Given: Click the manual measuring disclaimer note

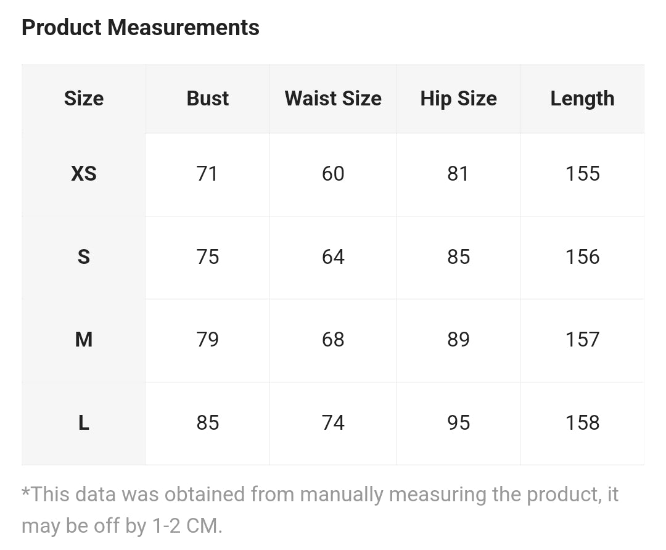Looking at the screenshot, I should click(x=320, y=510).
